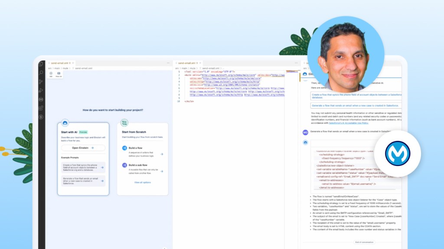
Task: Open Run and Debug in activity bar
Action: click(41, 90)
